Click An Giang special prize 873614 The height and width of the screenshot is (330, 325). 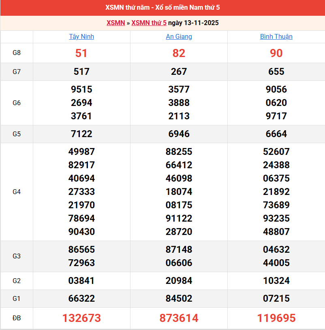point(179,318)
